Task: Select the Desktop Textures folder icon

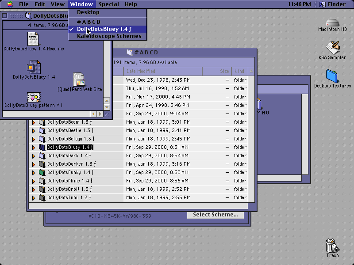Action: pos(332,76)
